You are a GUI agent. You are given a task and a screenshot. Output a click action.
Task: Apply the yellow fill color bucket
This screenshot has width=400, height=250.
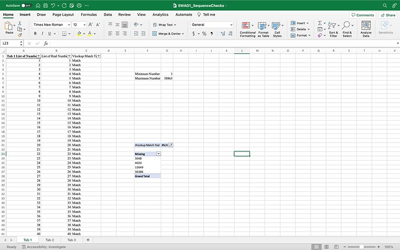click(x=79, y=34)
